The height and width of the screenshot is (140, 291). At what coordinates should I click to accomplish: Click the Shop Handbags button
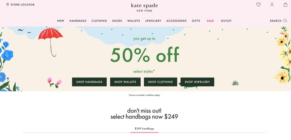point(89,82)
